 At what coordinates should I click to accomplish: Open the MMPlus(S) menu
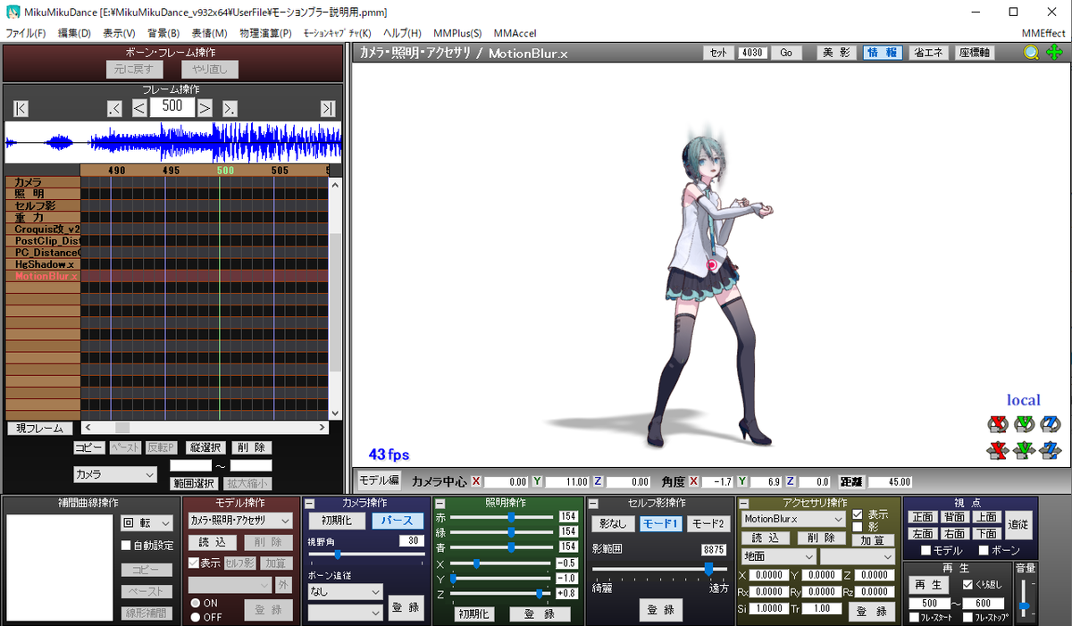[x=457, y=33]
